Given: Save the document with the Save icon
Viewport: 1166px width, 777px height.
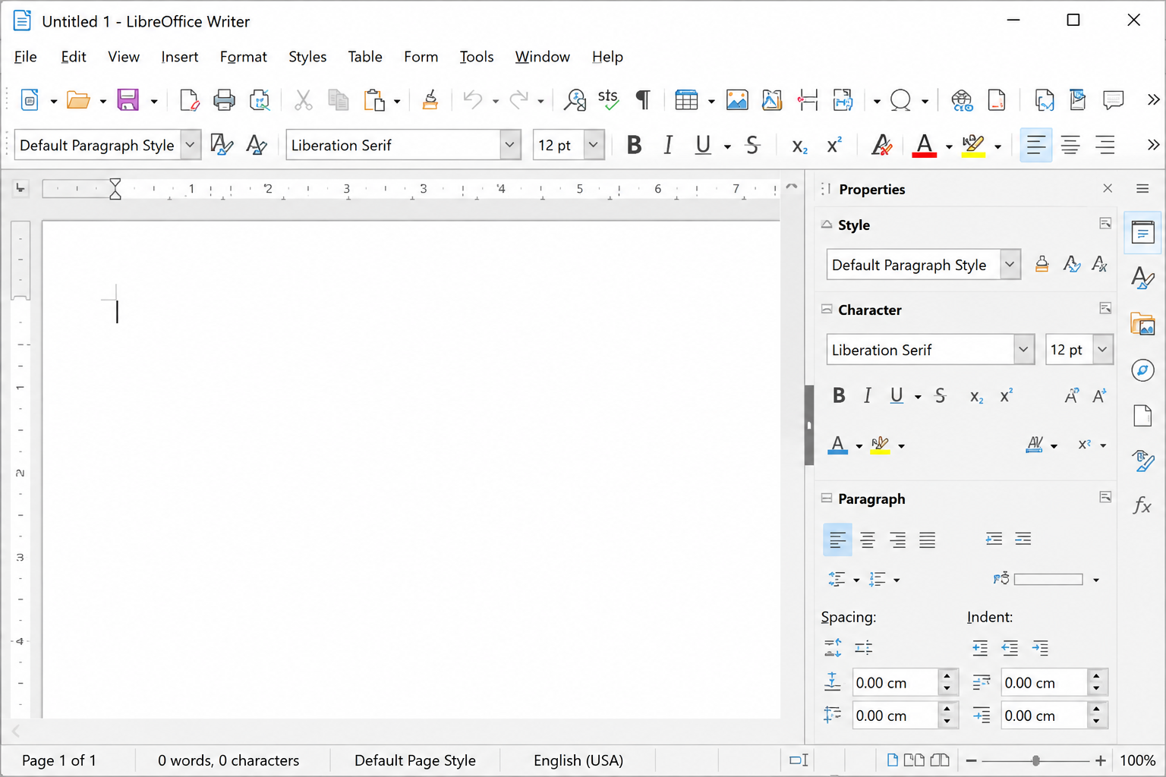Looking at the screenshot, I should pos(128,100).
